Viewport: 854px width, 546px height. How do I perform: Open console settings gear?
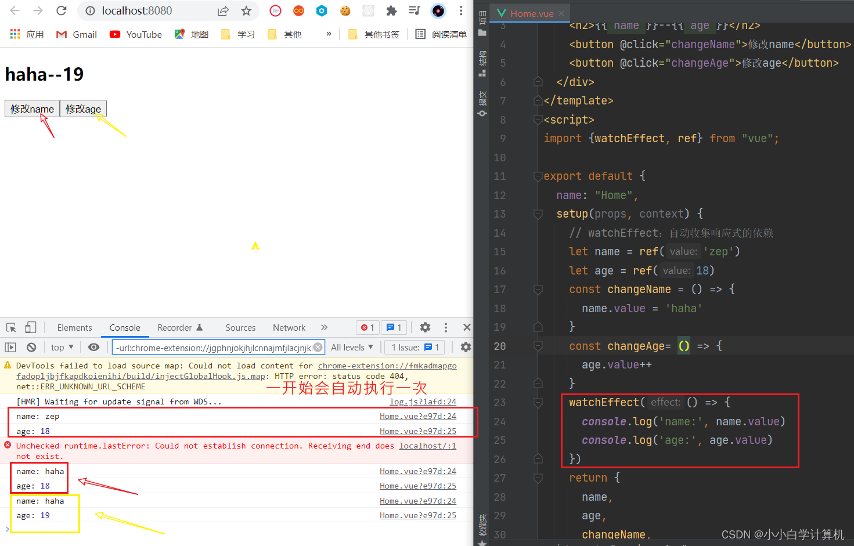click(466, 347)
